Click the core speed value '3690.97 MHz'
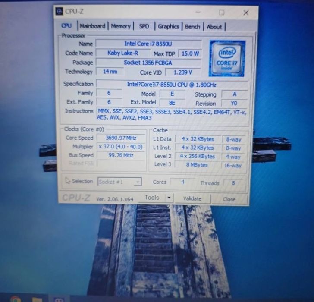Screen dimensions: 314x302 [121, 138]
